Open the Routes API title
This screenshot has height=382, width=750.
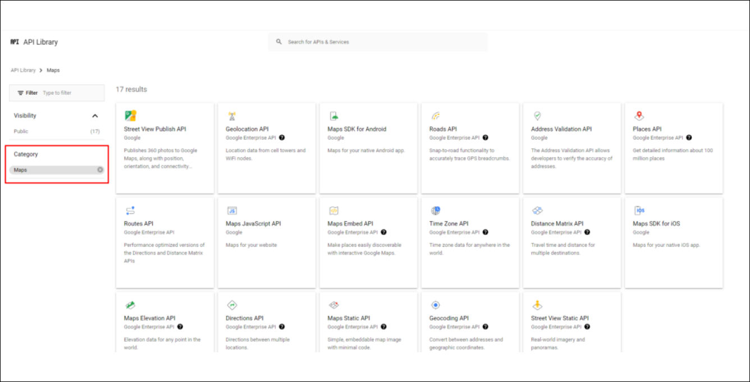point(139,224)
